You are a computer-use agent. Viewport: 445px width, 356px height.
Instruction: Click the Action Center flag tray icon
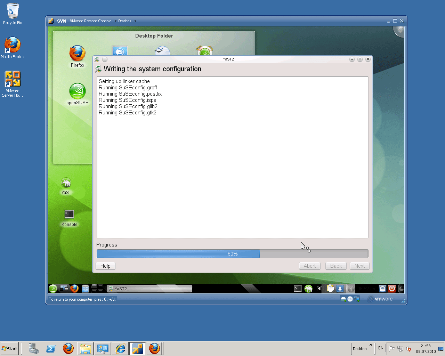point(392,349)
